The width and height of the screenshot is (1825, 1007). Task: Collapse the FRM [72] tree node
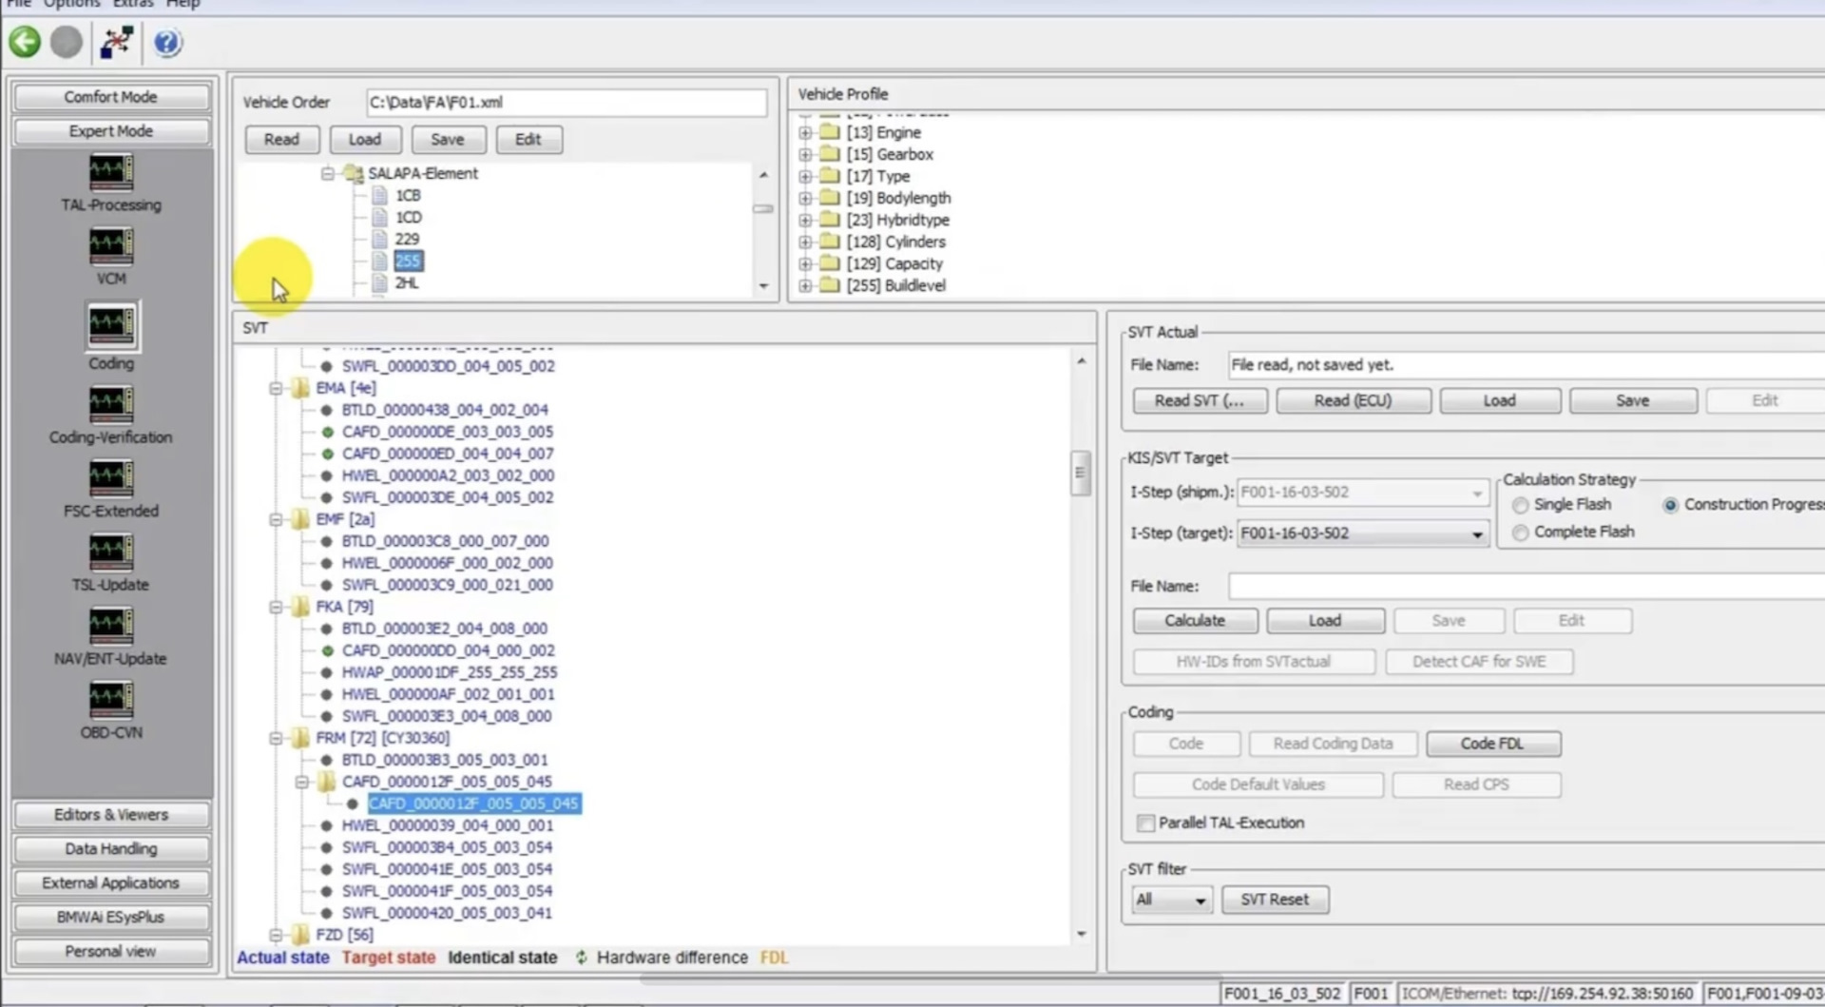pyautogui.click(x=276, y=738)
